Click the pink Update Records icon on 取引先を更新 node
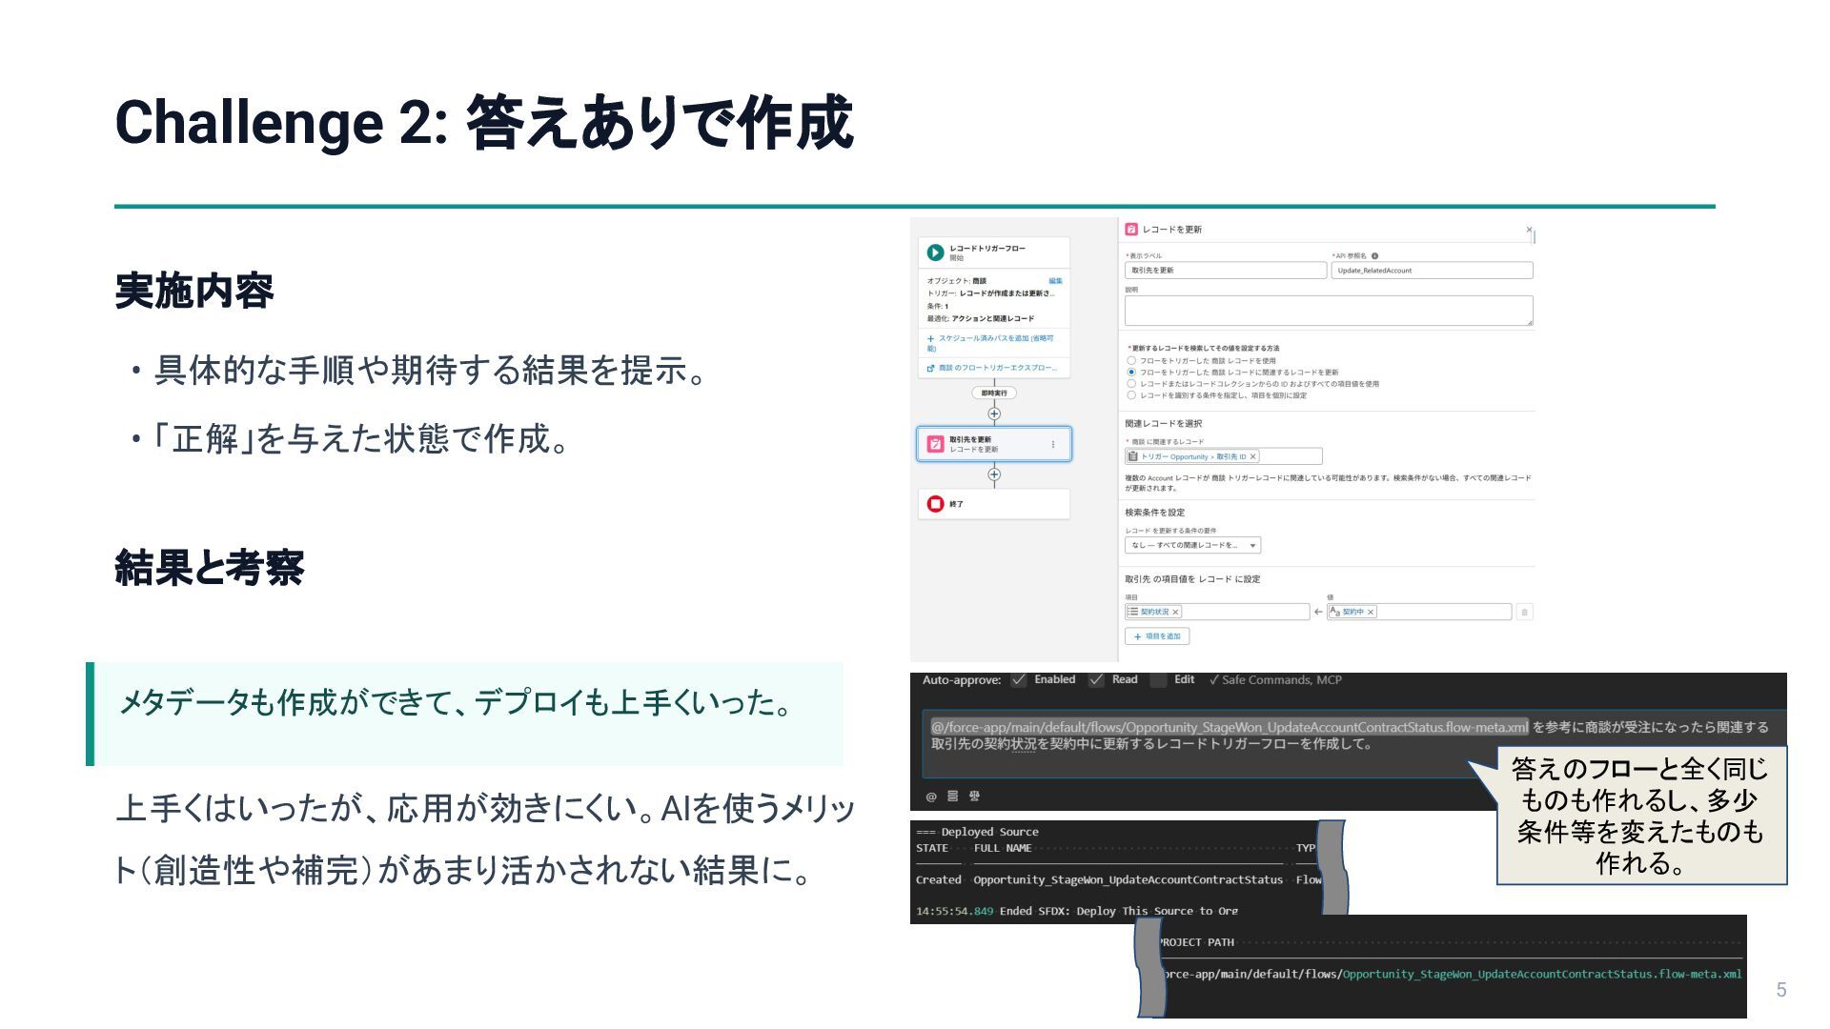Image resolution: width=1830 pixels, height=1029 pixels. [x=935, y=444]
